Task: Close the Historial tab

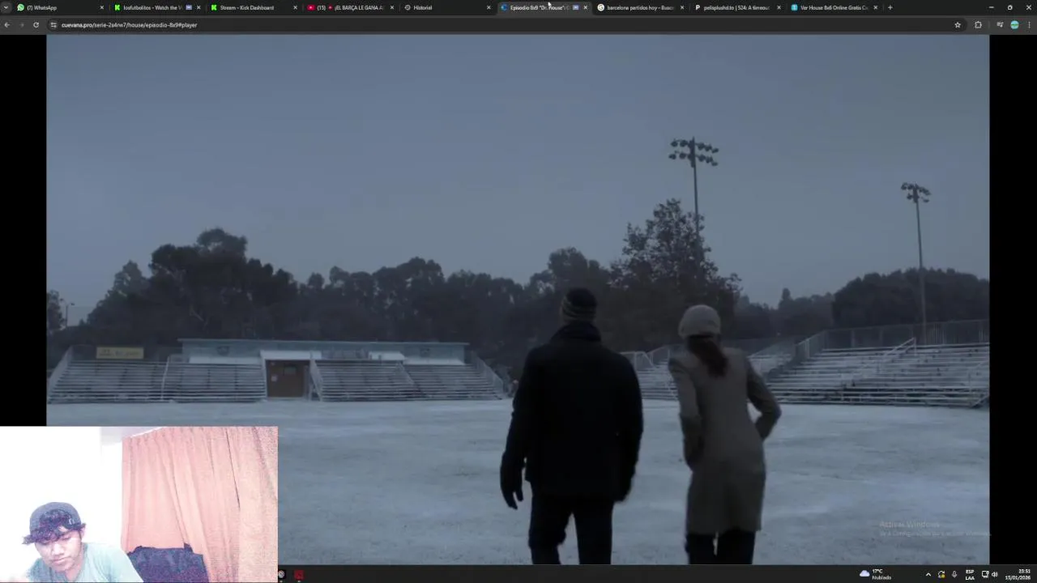Action: pyautogui.click(x=489, y=7)
